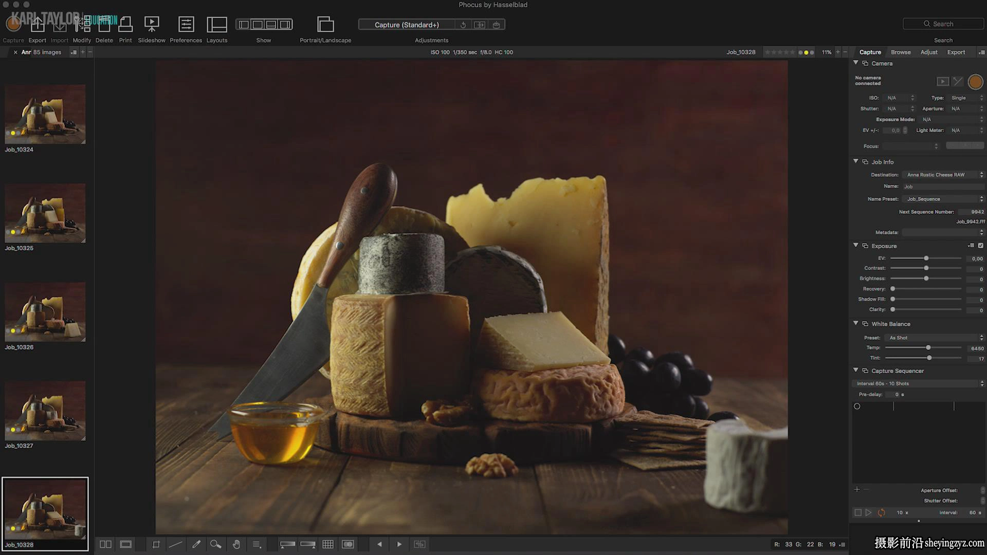Open the Exposure panel preset menu icon
Image resolution: width=987 pixels, height=555 pixels.
pyautogui.click(x=971, y=246)
